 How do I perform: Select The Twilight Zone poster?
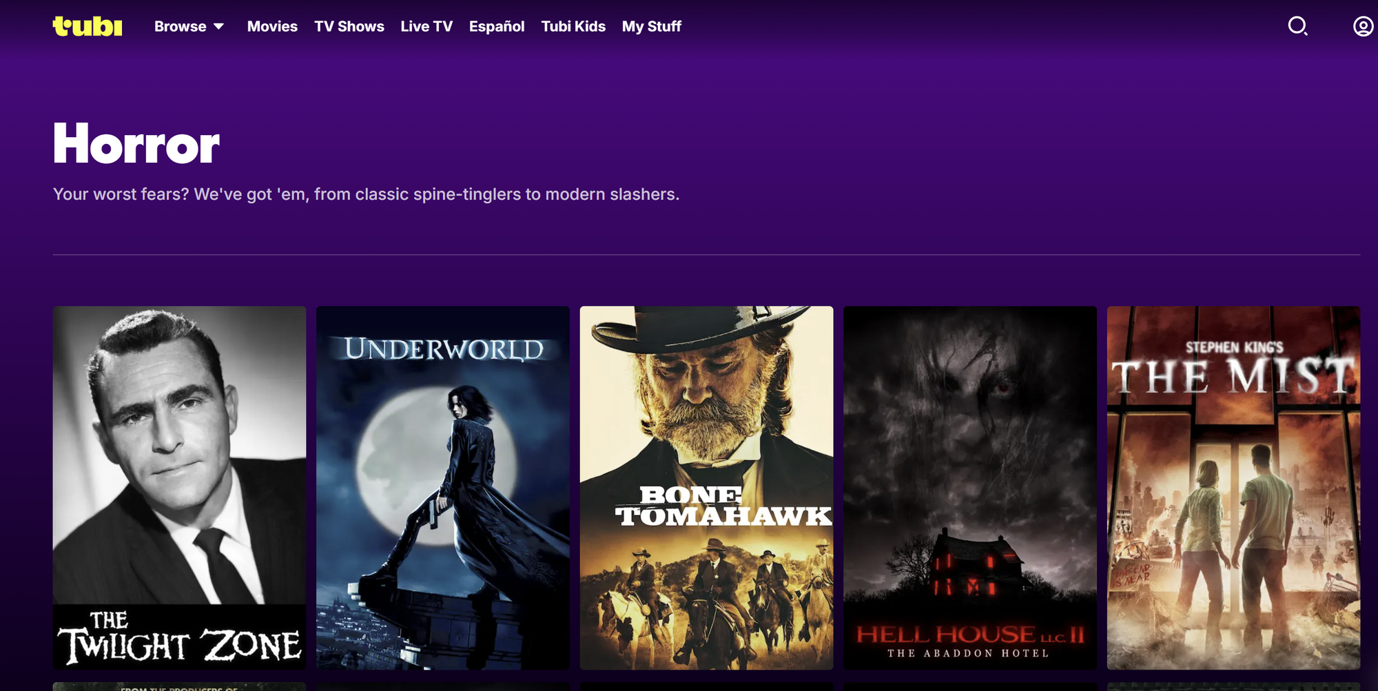(179, 487)
